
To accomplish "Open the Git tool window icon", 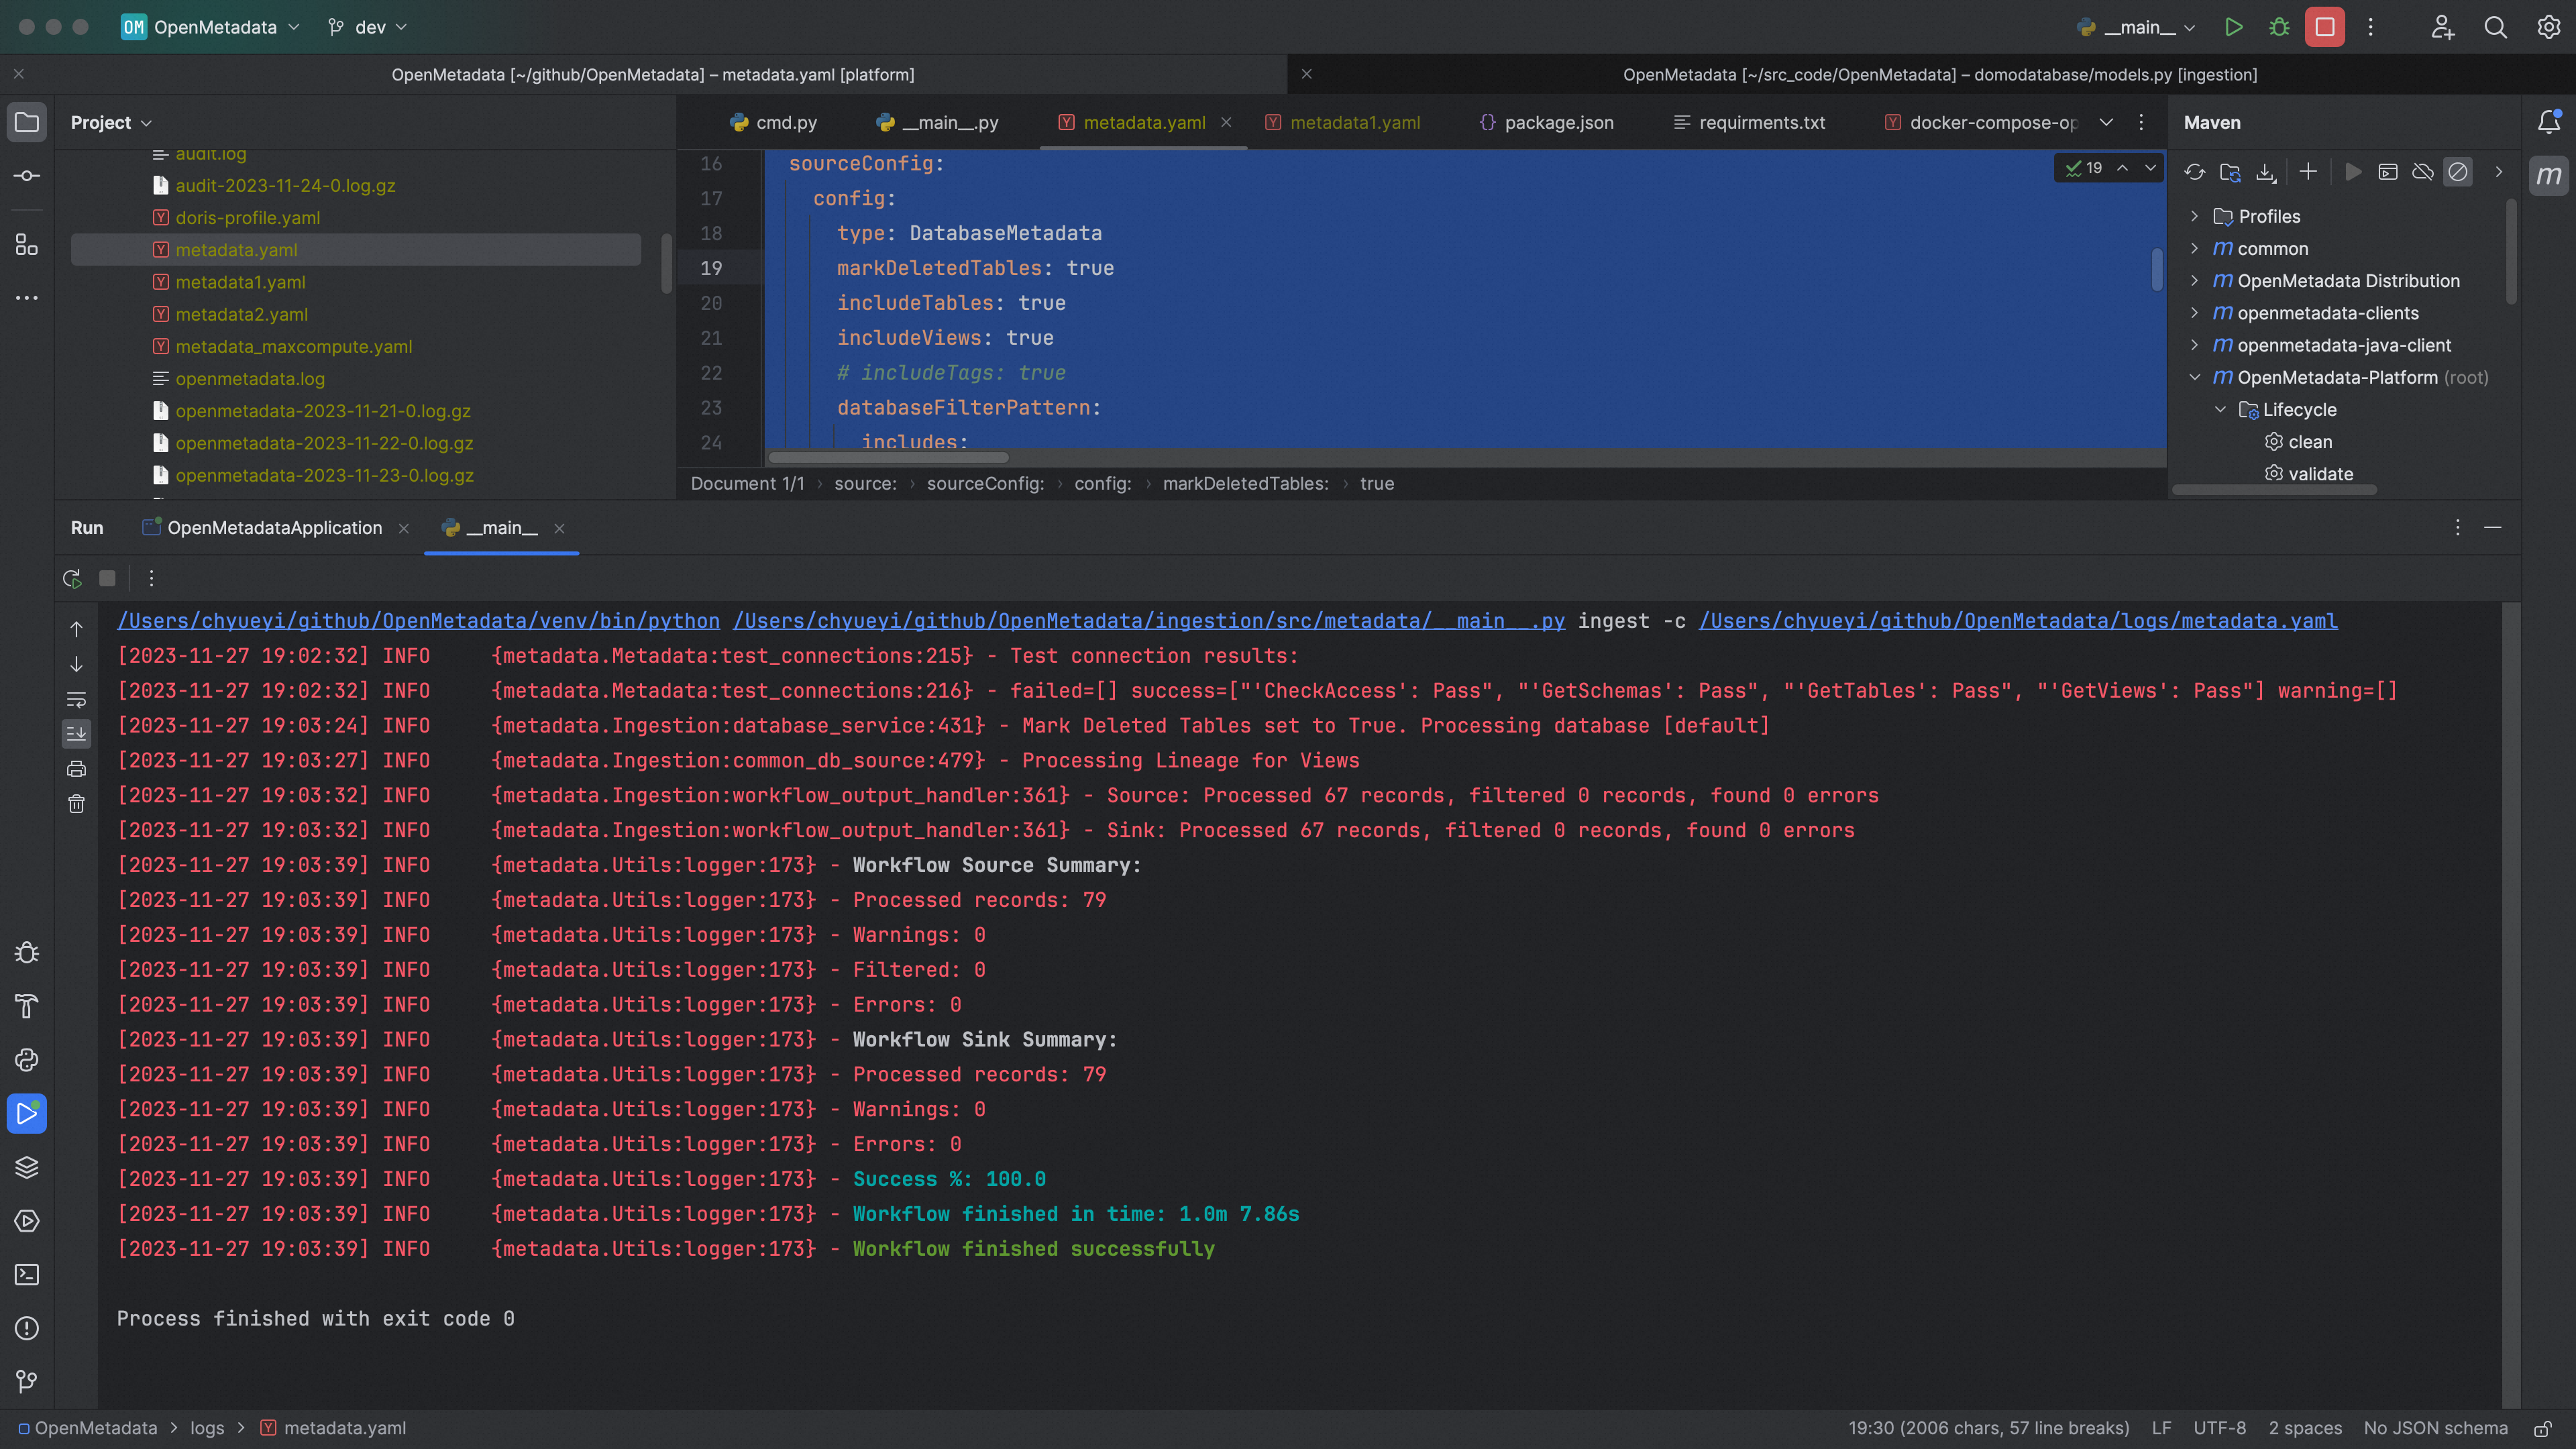I will point(27,1381).
